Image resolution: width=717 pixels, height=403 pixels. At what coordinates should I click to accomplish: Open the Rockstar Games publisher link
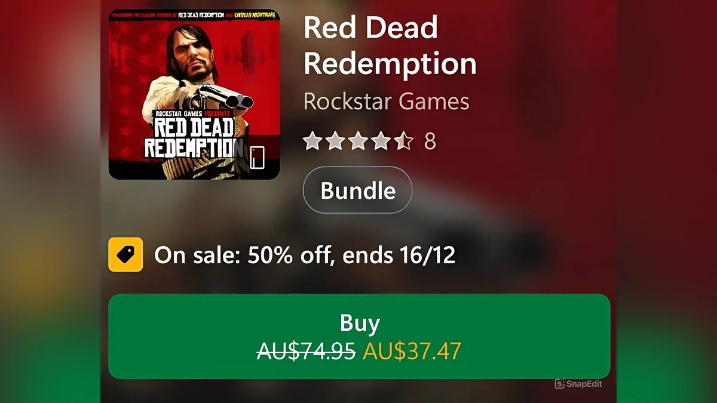click(x=386, y=101)
